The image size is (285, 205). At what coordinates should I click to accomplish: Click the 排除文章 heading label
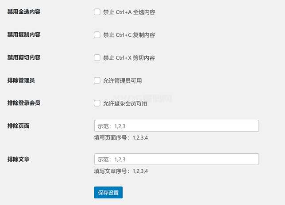(x=19, y=159)
